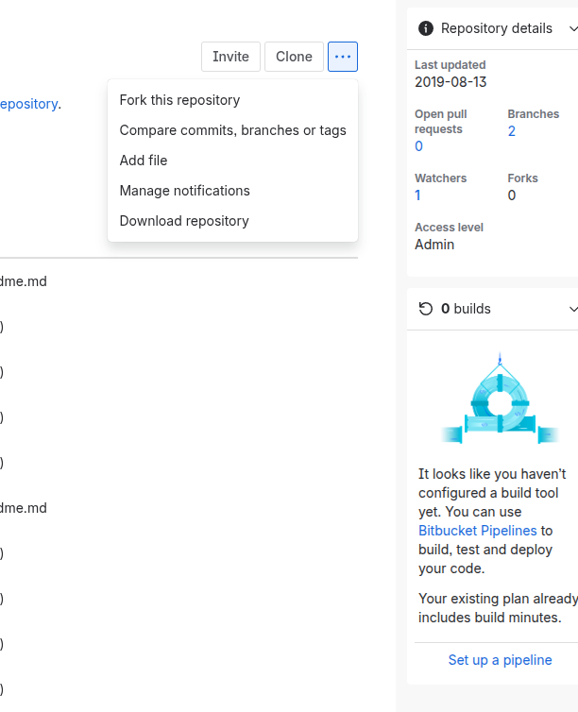The height and width of the screenshot is (712, 578).
Task: Click the Repository details info icon
Action: click(x=426, y=28)
